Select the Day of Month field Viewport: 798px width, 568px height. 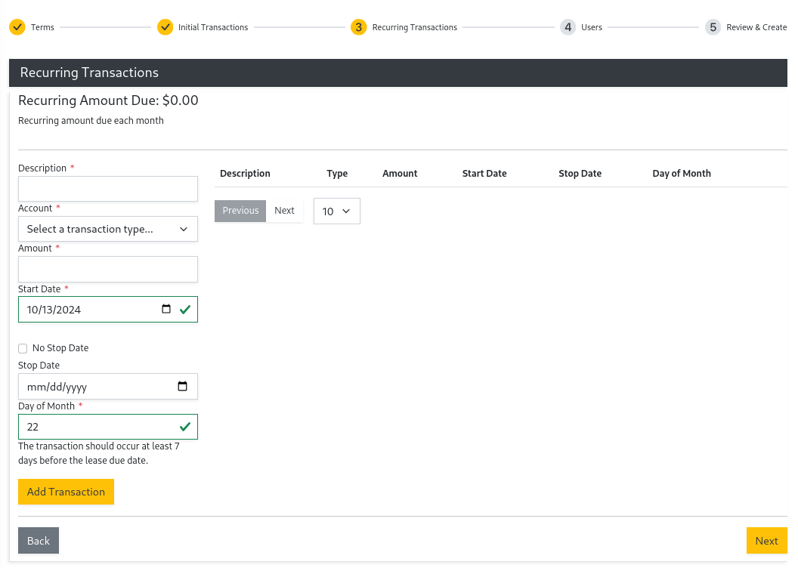tap(98, 427)
